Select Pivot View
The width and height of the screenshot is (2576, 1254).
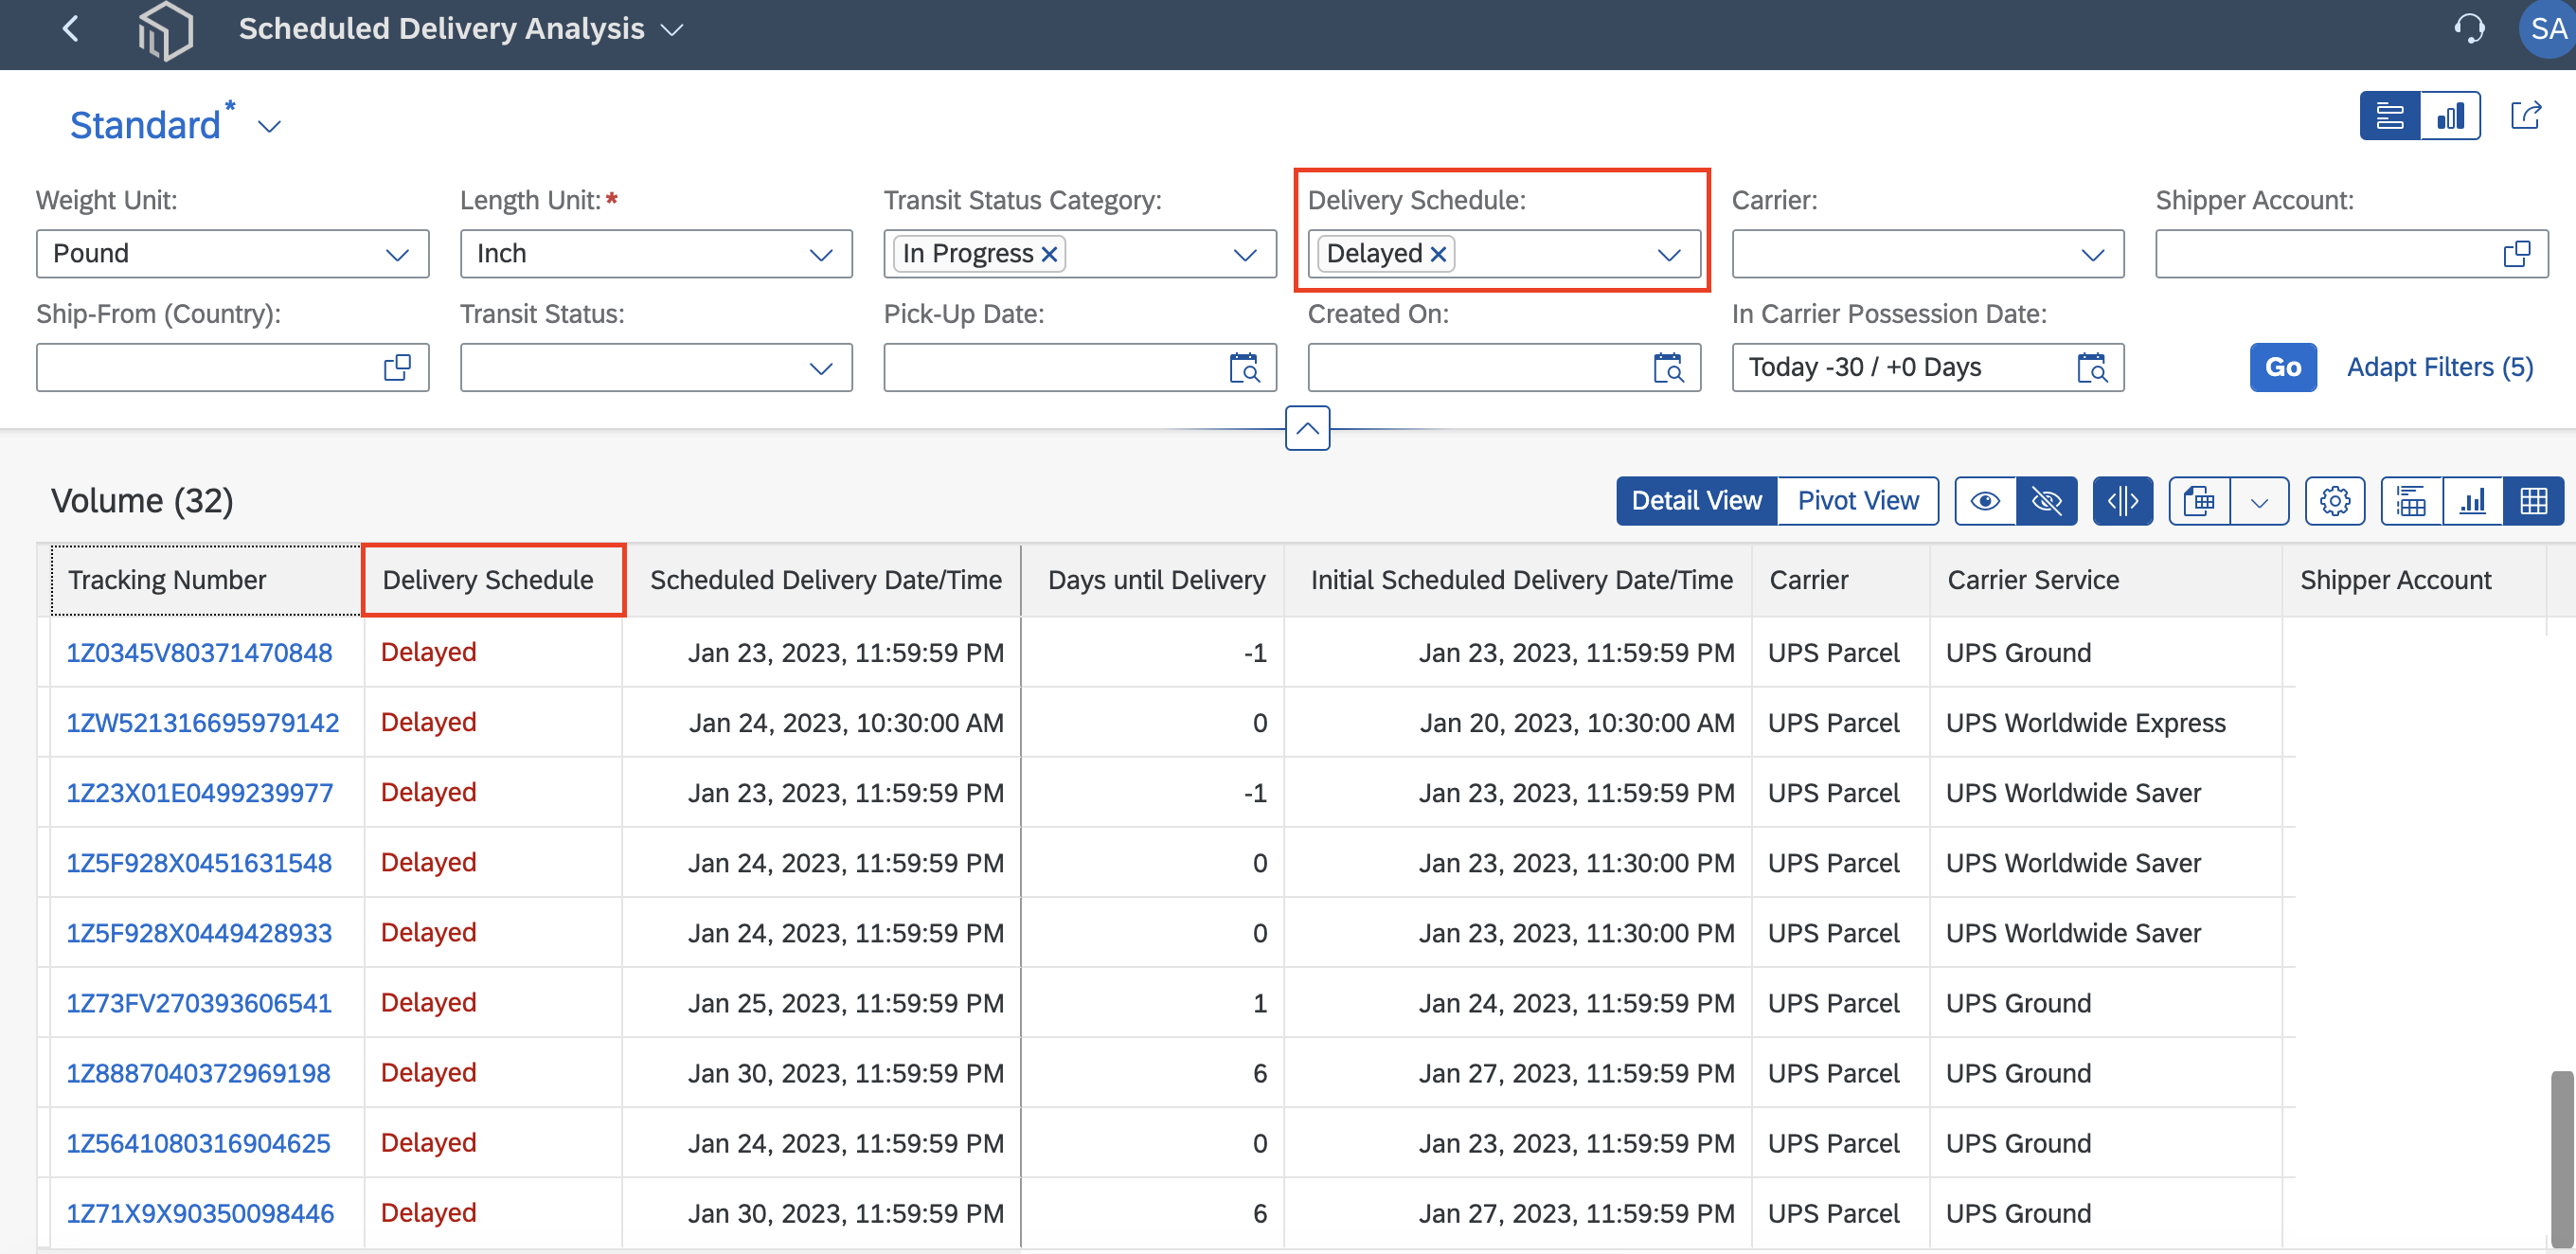(x=1858, y=501)
